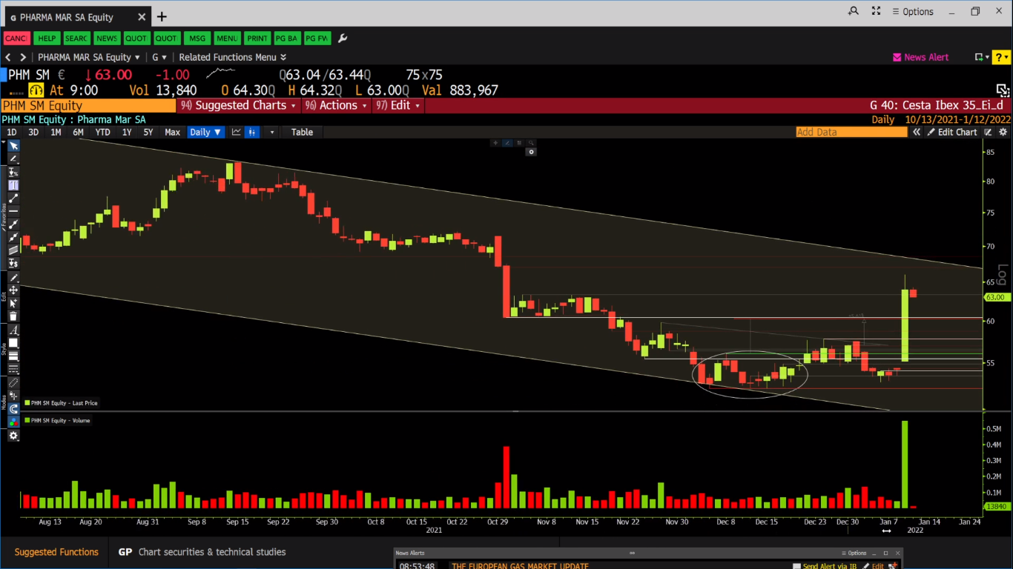Click the date range 10/13/2021-1/12/2022

[958, 119]
